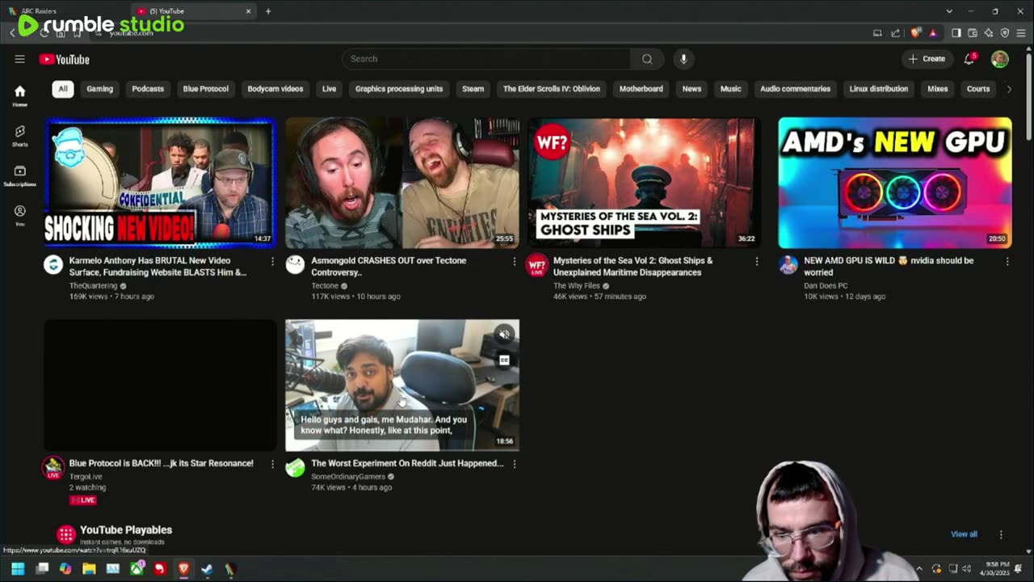Open The Worst Experiment On Reddit title

click(407, 463)
